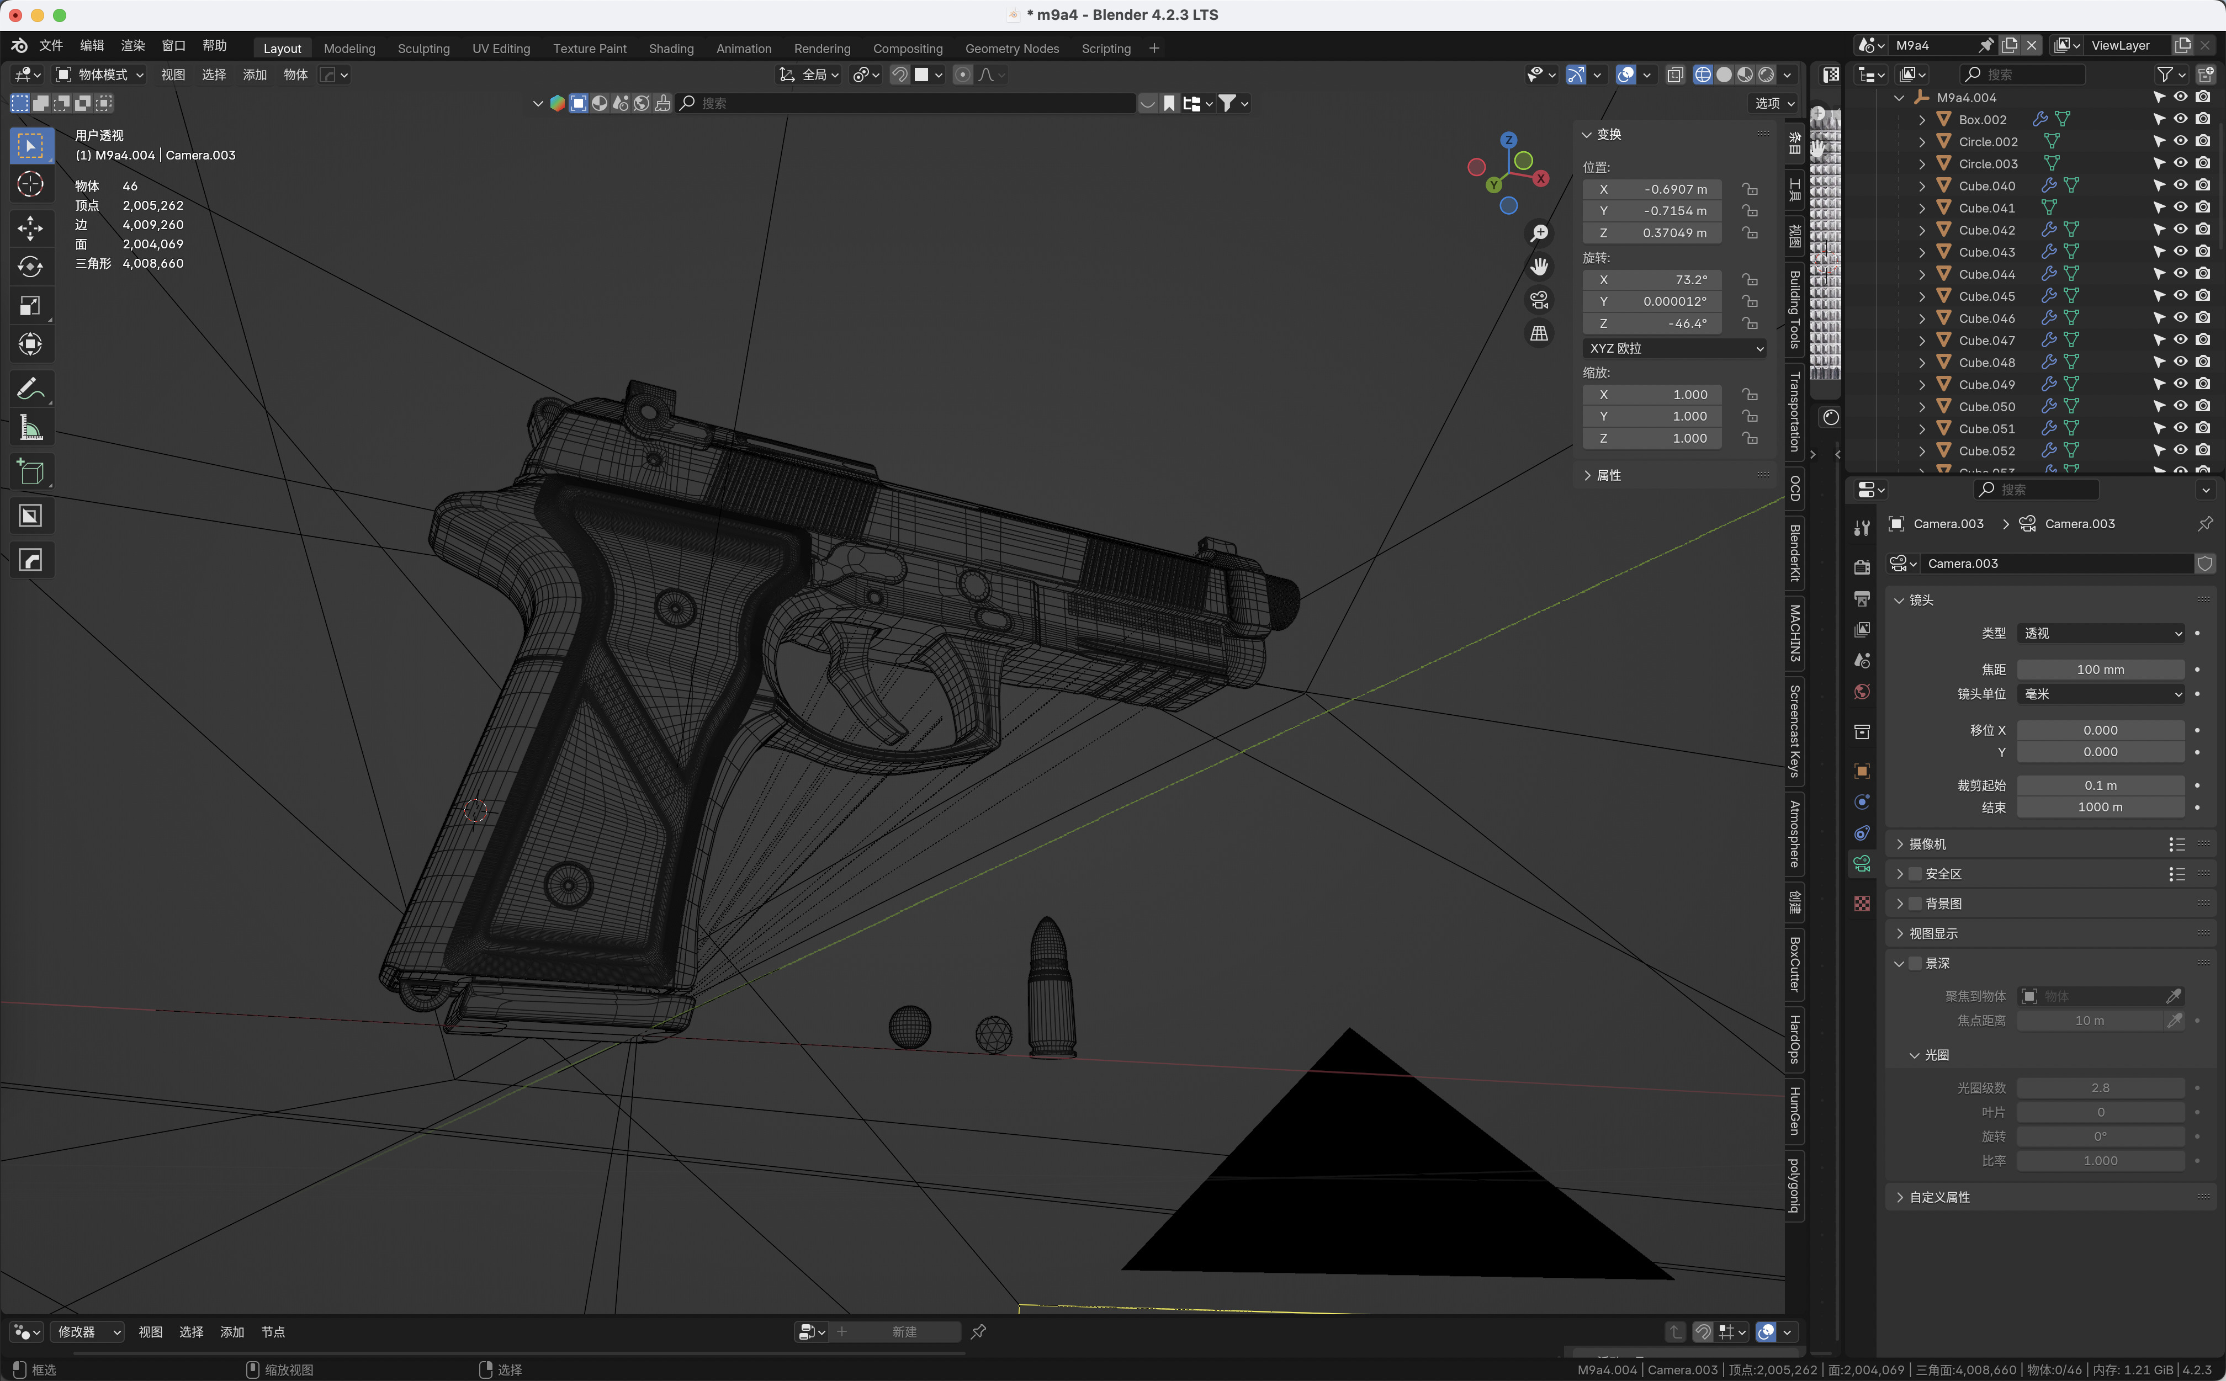Click the New node tree button
Image resolution: width=2226 pixels, height=1381 pixels.
895,1332
